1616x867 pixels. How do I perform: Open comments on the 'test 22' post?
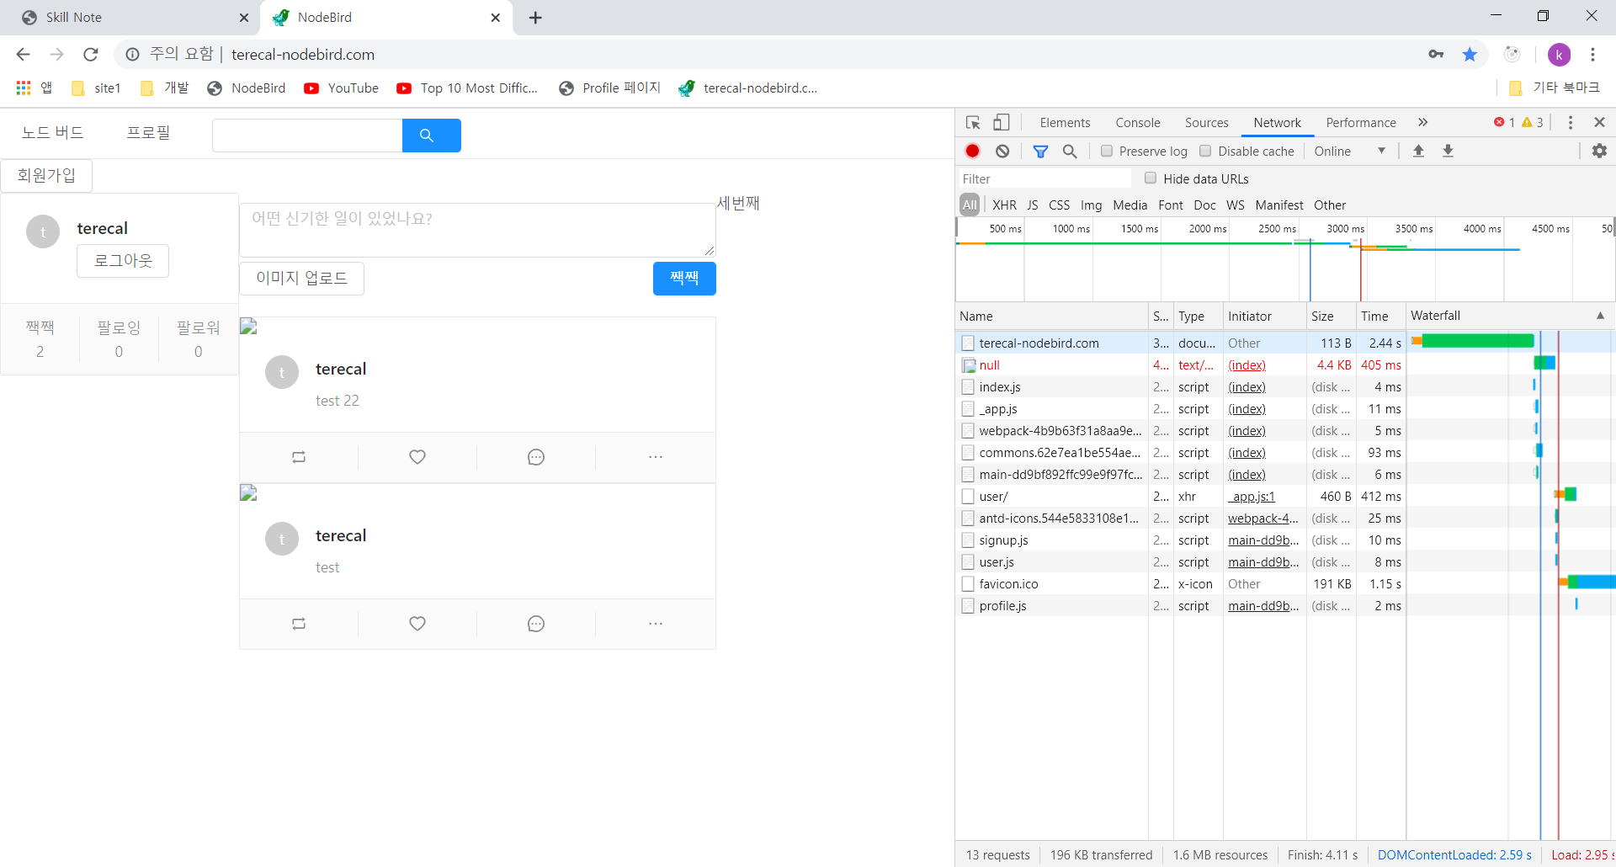tap(536, 457)
